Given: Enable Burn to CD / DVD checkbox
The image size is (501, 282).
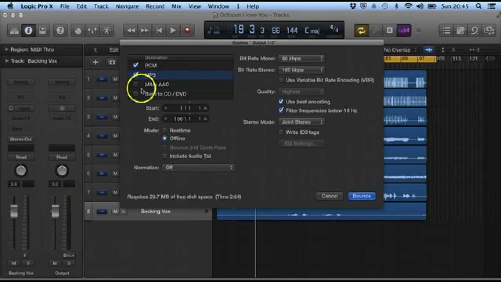Looking at the screenshot, I should click(x=136, y=94).
